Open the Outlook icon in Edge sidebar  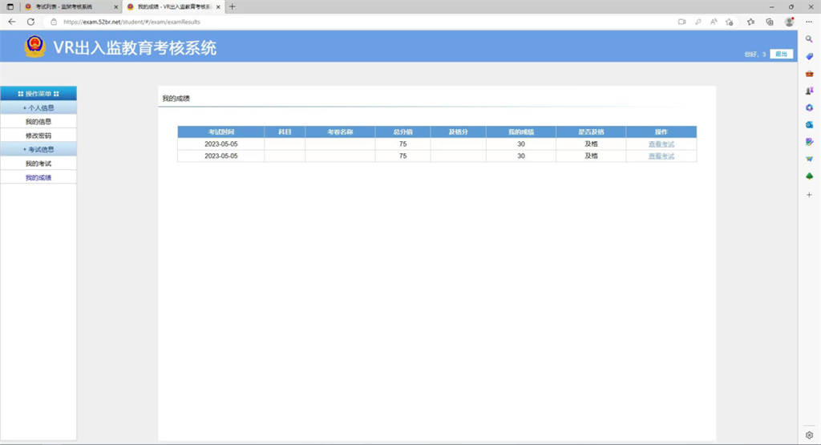[x=809, y=124]
